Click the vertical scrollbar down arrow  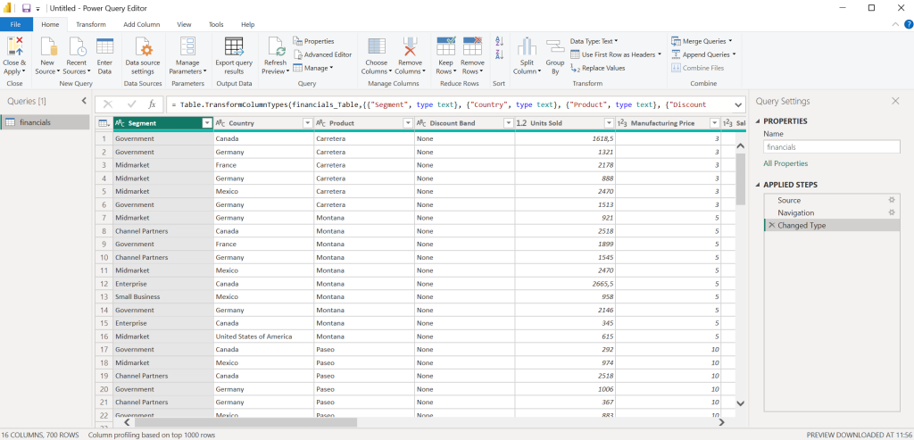740,403
